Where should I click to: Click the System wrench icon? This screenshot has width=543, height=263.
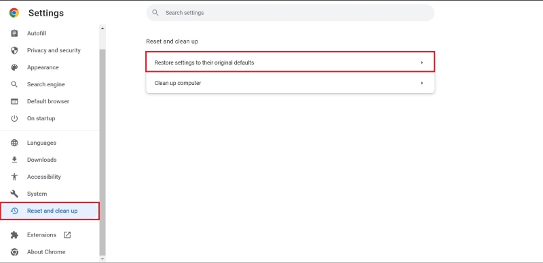tap(14, 194)
